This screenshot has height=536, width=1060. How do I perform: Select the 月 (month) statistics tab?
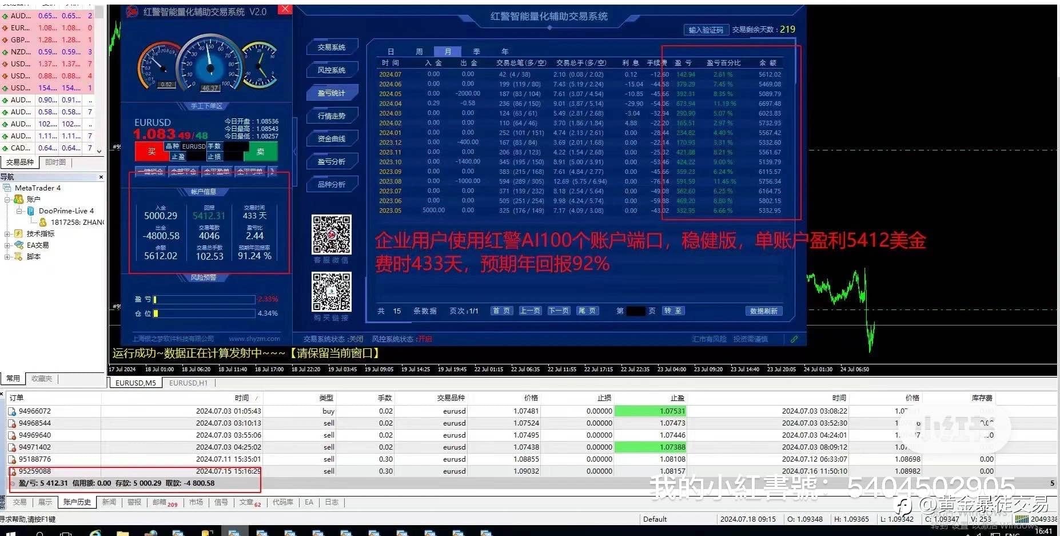pyautogui.click(x=448, y=51)
